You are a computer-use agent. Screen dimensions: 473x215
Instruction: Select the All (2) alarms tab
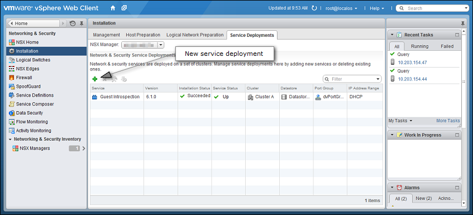pyautogui.click(x=401, y=198)
